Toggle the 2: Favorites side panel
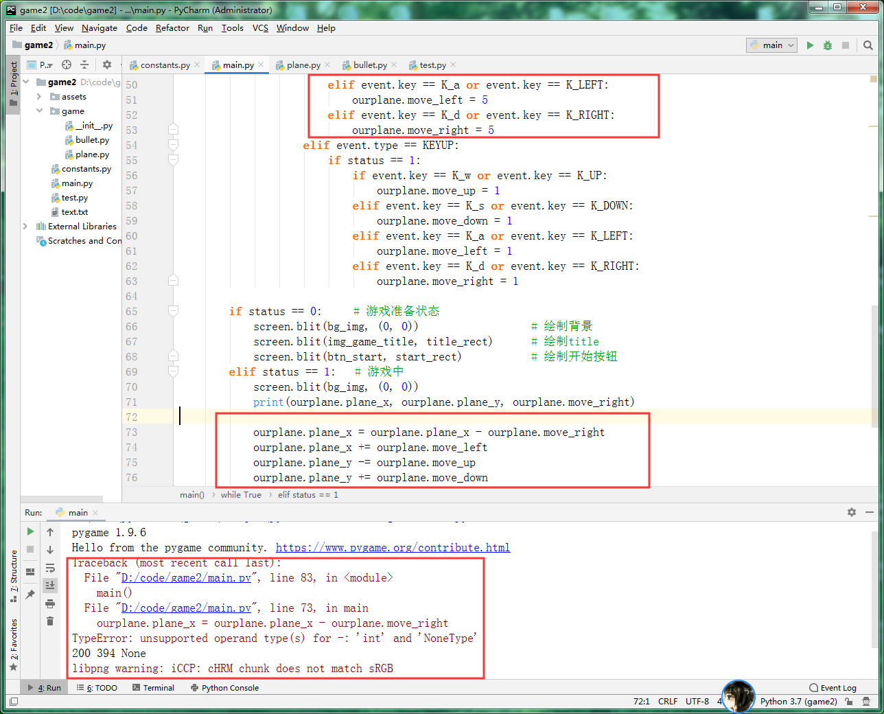The image size is (884, 714). tap(14, 645)
